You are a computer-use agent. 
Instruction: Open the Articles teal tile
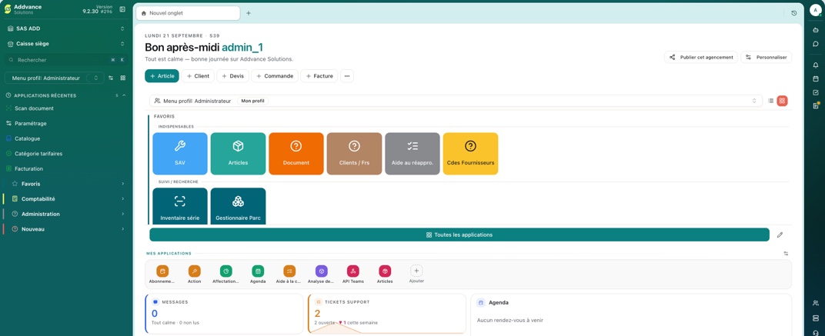238,154
